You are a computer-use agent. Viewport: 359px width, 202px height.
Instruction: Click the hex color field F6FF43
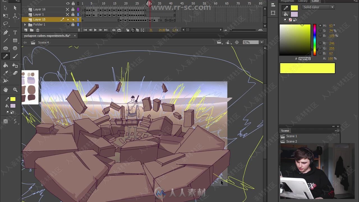(x=304, y=59)
